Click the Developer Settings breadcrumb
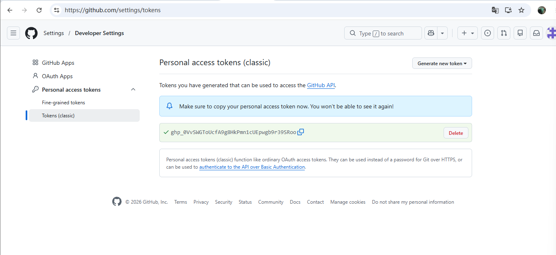 [x=99, y=33]
